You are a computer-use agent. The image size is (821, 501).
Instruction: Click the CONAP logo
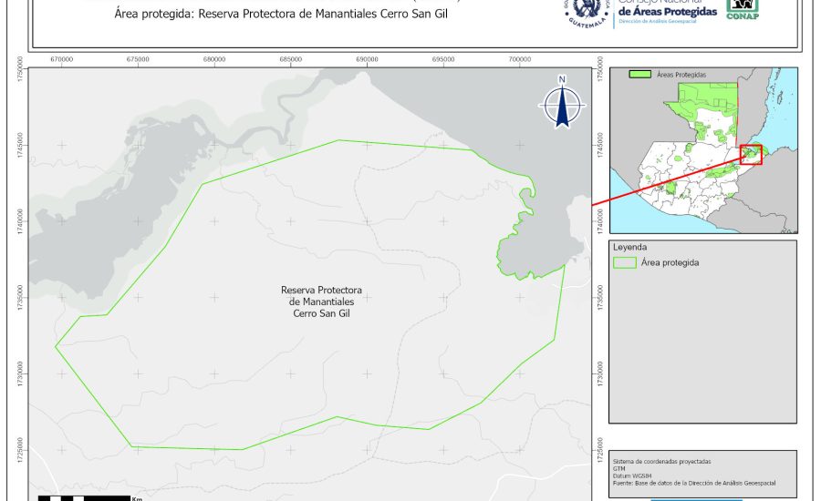(x=743, y=9)
